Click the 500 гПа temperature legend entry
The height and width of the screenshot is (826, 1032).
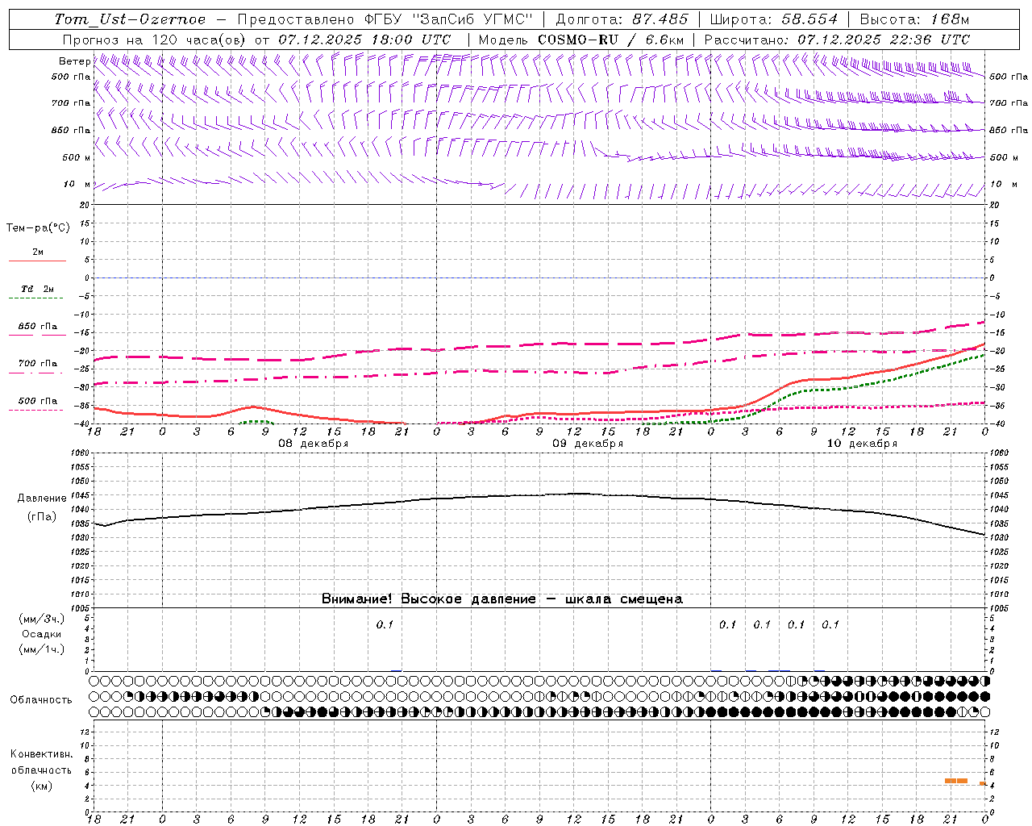tap(37, 403)
